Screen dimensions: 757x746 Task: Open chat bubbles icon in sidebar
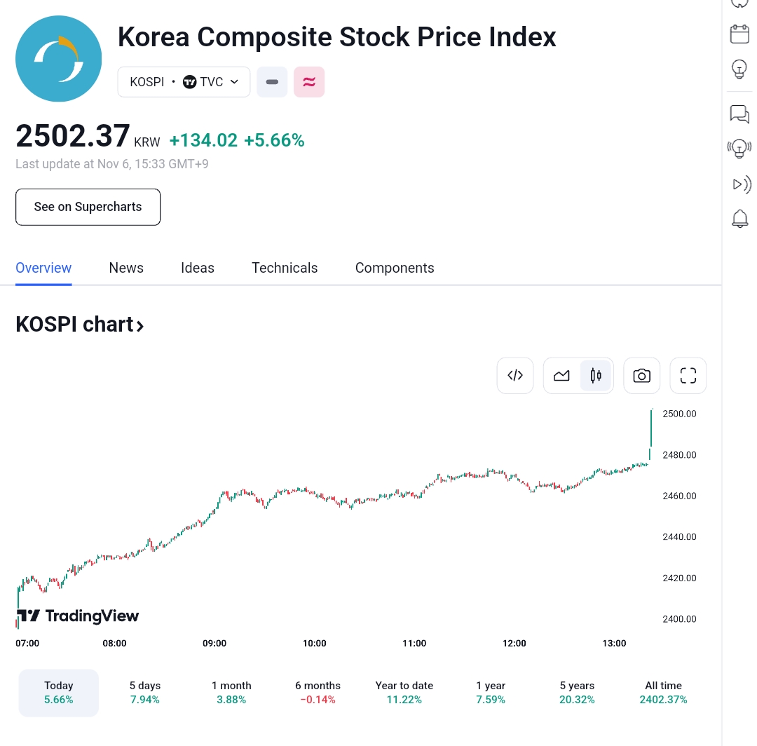coord(739,114)
